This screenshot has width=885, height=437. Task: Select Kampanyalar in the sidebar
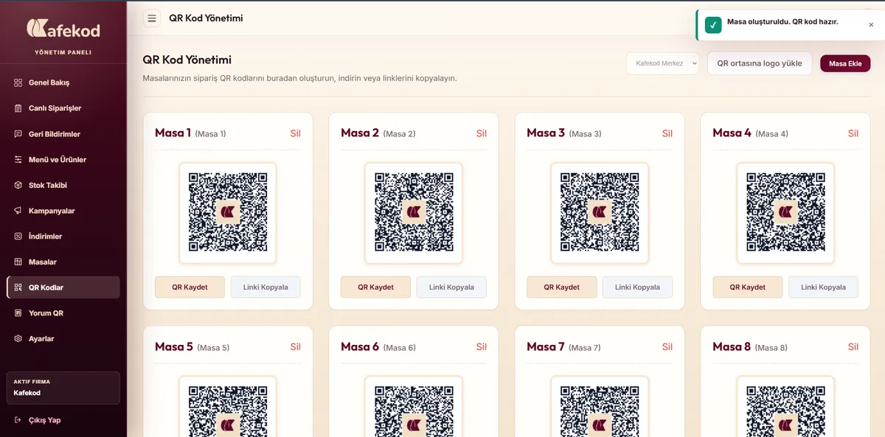pyautogui.click(x=63, y=211)
